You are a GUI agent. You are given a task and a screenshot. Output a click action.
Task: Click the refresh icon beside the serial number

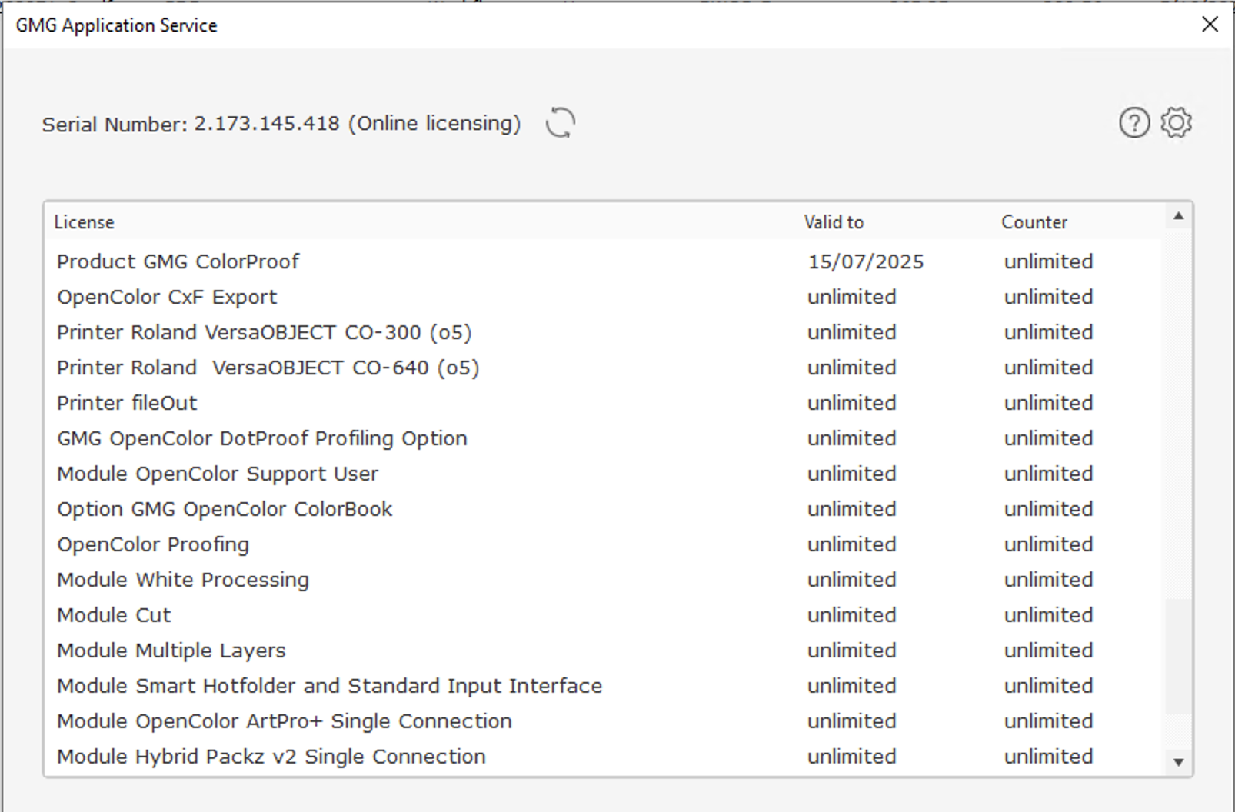click(560, 123)
